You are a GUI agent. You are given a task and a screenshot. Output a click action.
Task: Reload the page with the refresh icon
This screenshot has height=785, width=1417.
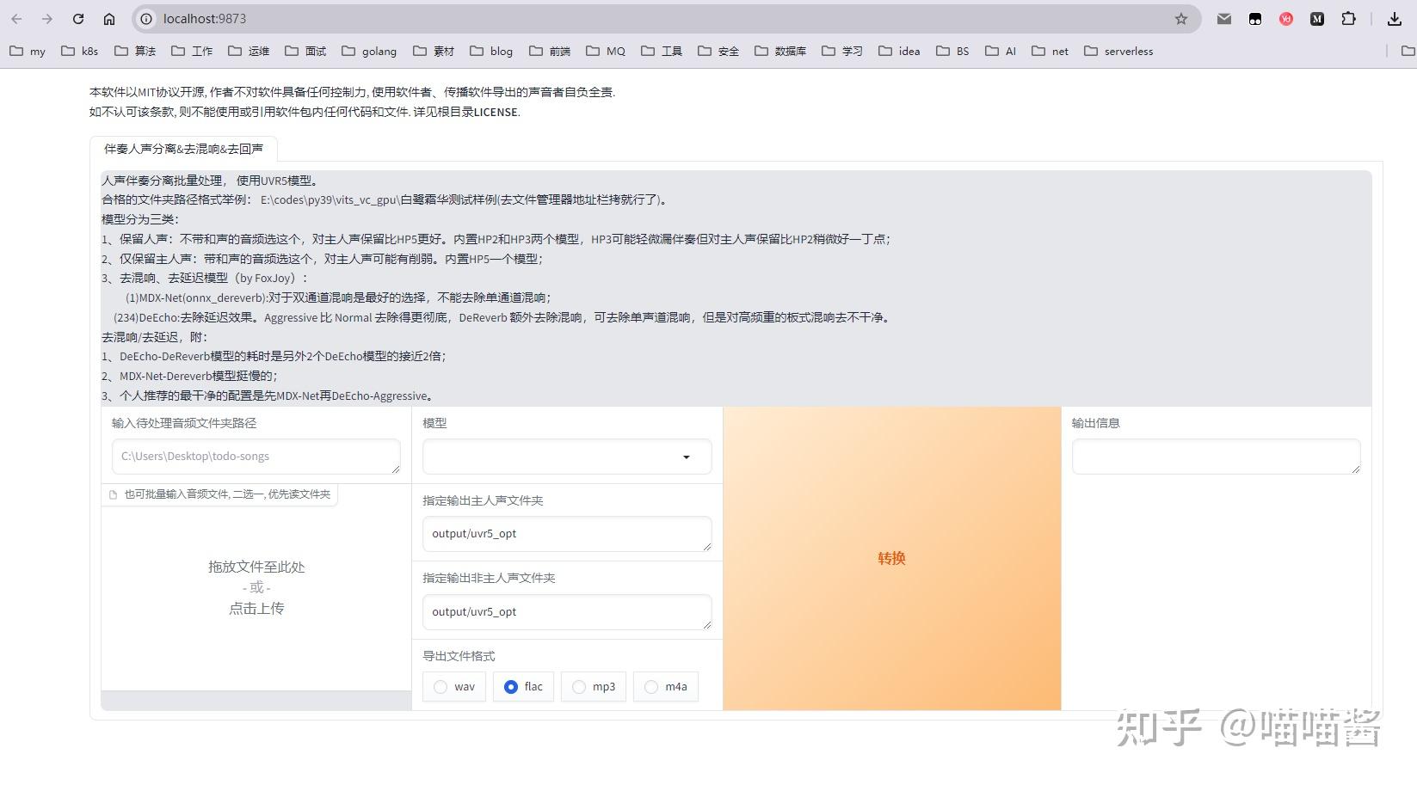coord(77,18)
